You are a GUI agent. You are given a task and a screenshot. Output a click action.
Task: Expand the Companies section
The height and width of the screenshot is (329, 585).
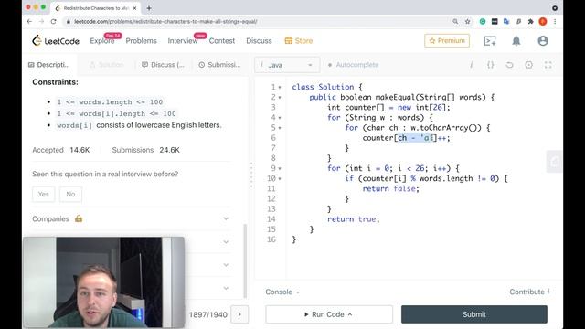tap(131, 219)
